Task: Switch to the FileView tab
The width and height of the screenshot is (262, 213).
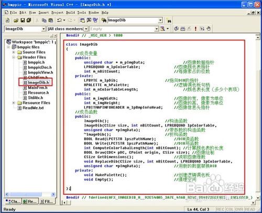Action: point(47,201)
